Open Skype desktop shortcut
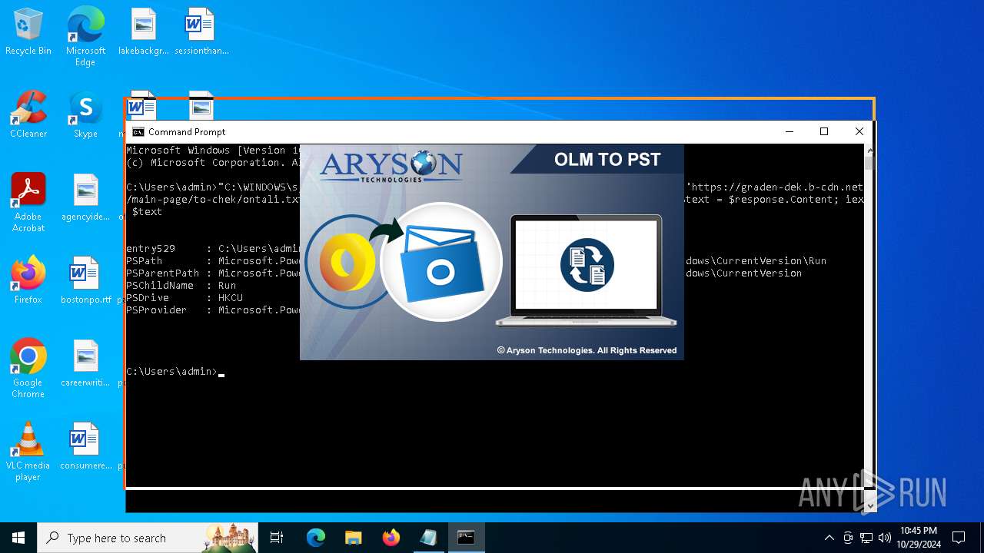Image resolution: width=984 pixels, height=553 pixels. click(x=85, y=114)
